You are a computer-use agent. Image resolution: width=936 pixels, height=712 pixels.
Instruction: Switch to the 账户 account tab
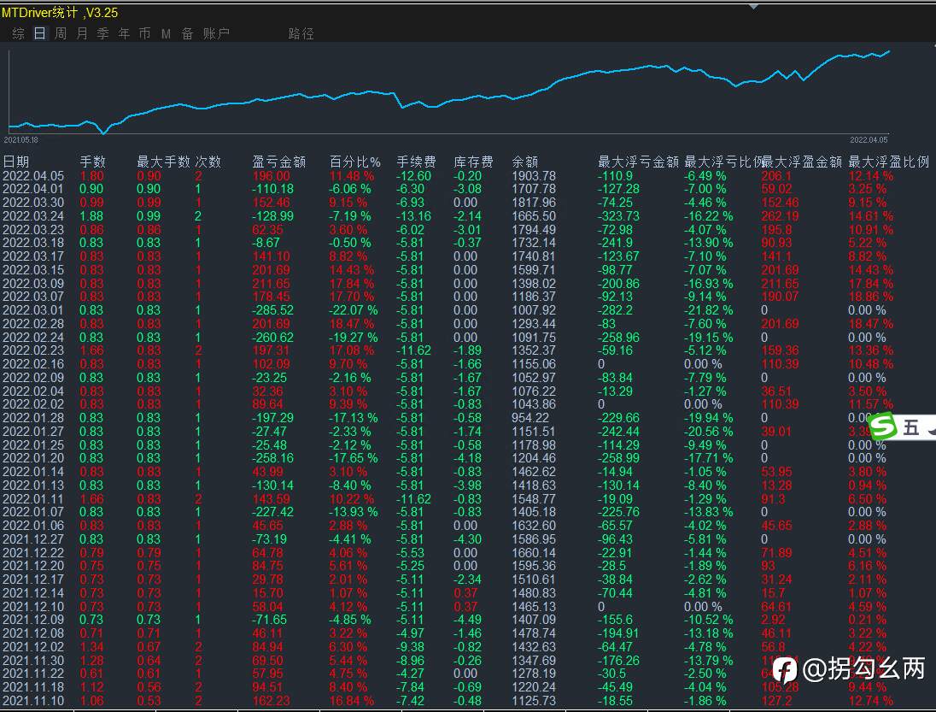point(216,33)
